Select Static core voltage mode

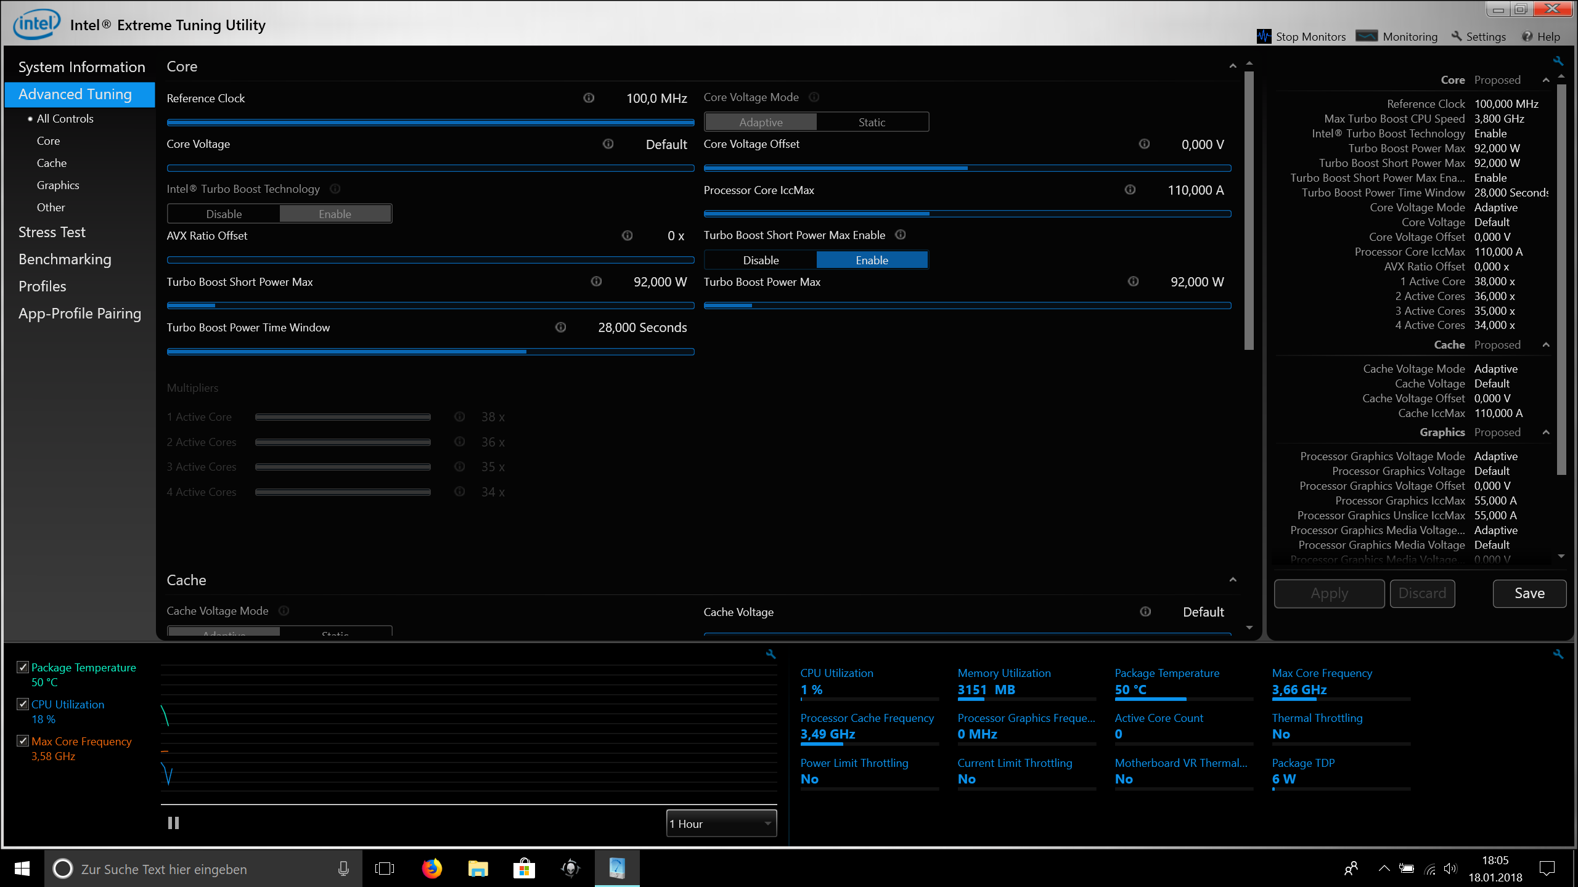click(x=872, y=122)
